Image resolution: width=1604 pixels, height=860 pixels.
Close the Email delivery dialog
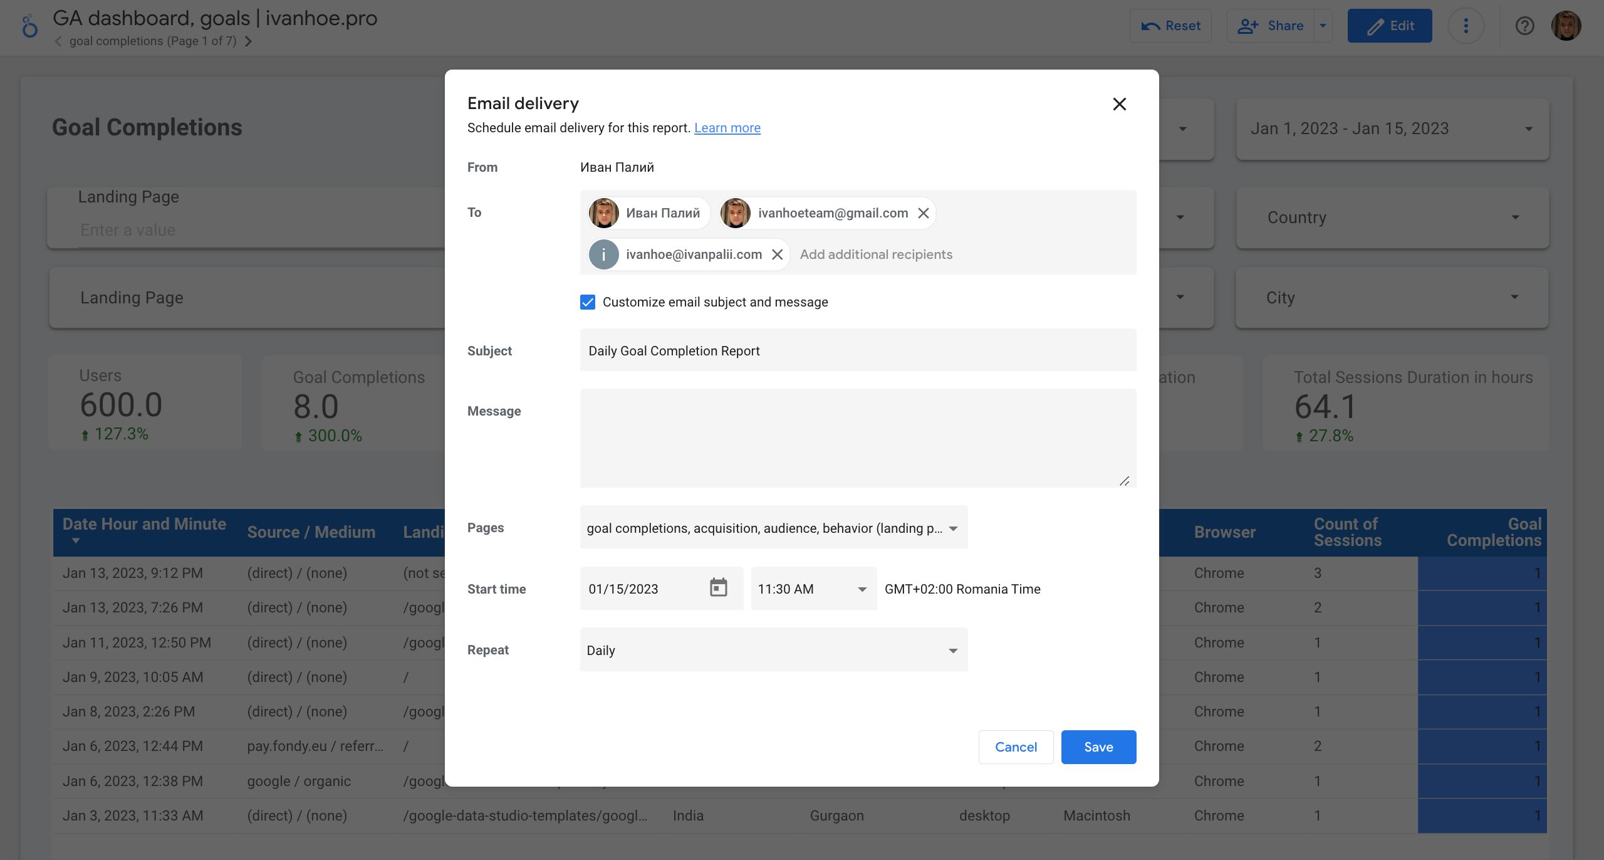point(1119,104)
